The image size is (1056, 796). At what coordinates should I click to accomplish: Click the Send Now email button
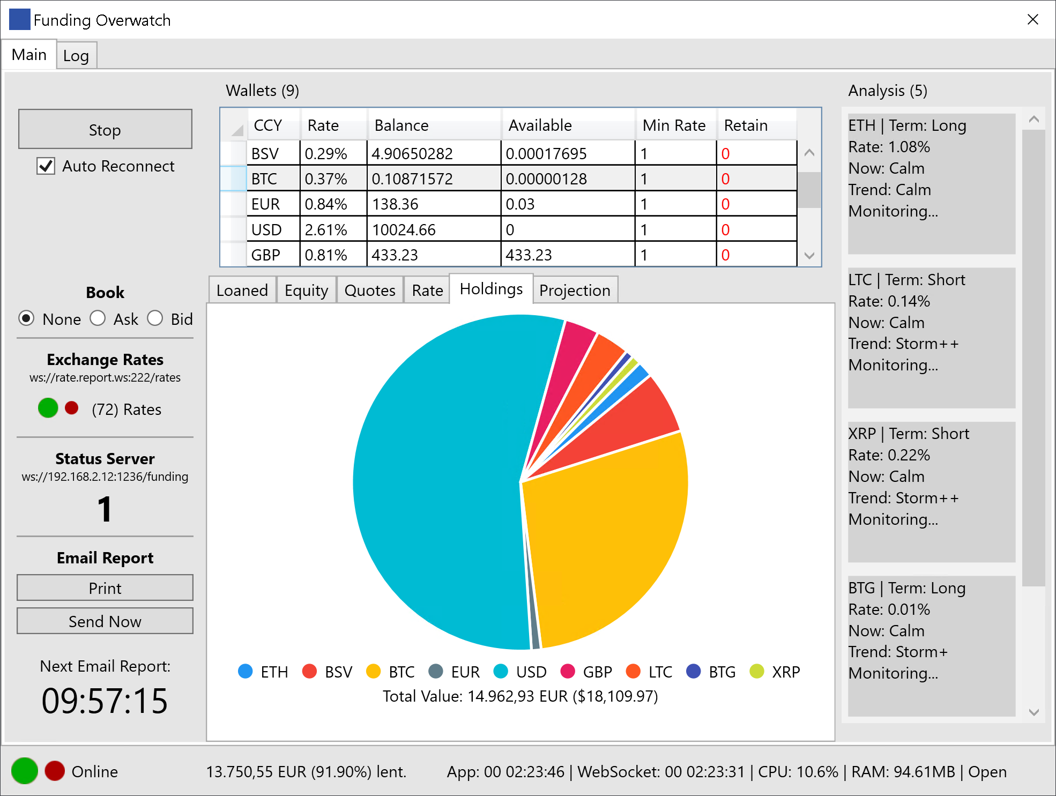105,621
